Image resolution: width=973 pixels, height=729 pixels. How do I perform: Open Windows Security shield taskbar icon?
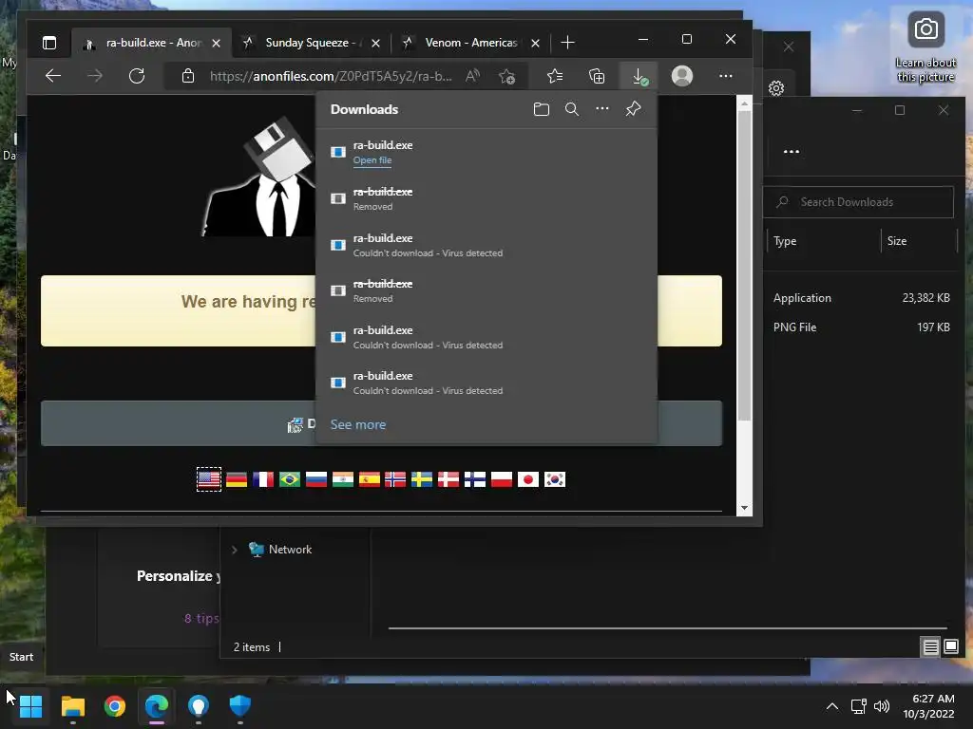[x=240, y=706]
